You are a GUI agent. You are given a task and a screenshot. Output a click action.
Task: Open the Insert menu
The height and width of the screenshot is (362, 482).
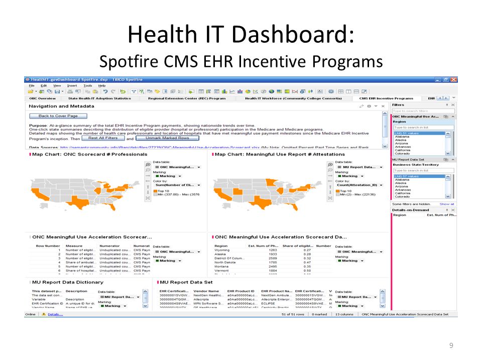(72, 85)
